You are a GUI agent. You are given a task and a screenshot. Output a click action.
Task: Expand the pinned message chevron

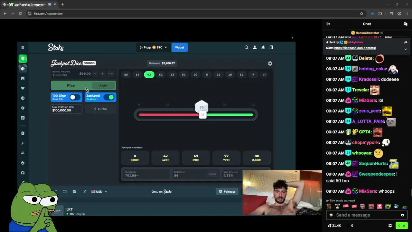pos(406,49)
